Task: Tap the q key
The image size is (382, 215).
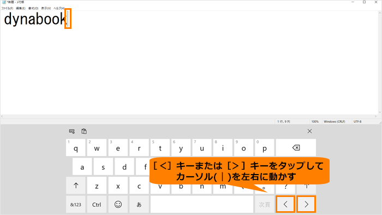Action: click(x=76, y=147)
